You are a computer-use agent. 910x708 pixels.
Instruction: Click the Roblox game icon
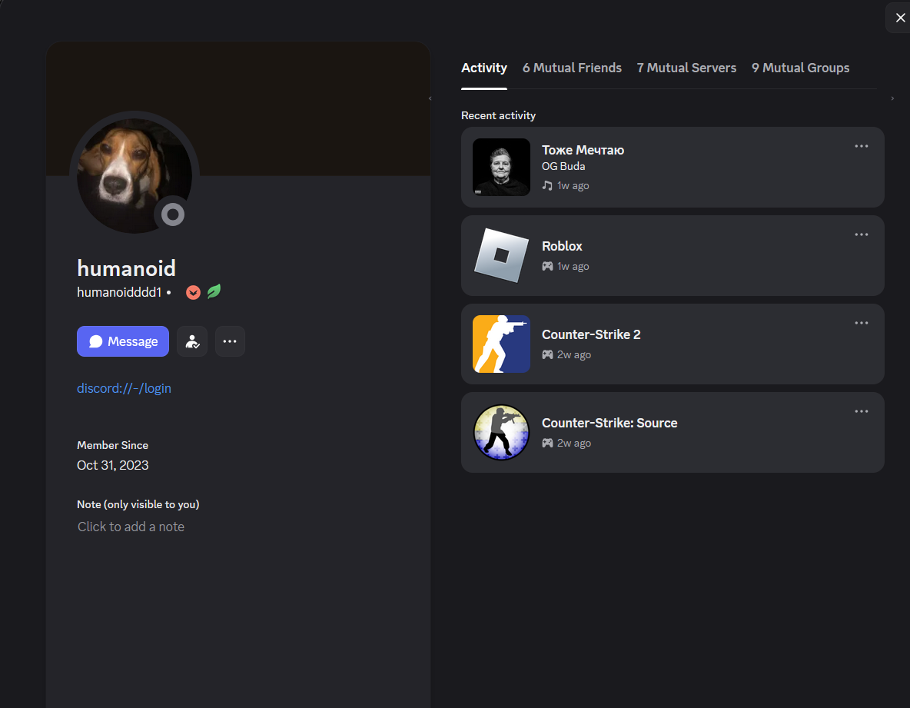pos(501,255)
